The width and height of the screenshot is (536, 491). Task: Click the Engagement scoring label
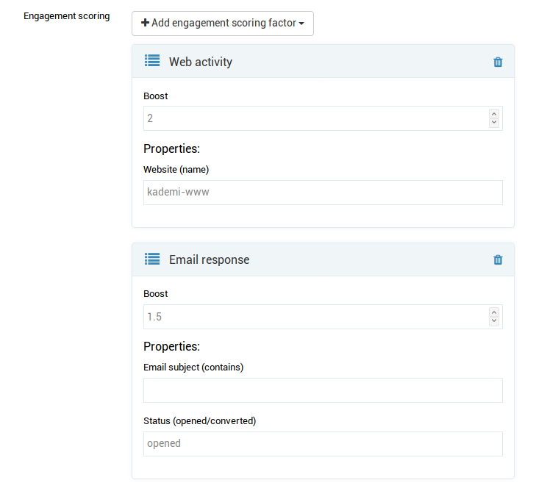[67, 16]
